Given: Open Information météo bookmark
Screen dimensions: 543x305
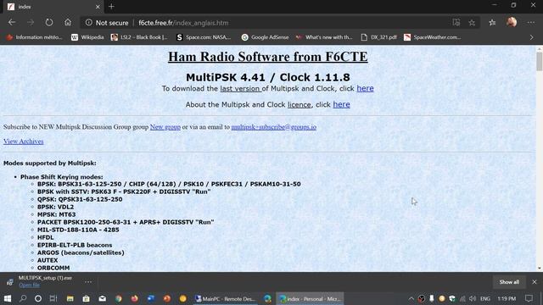Looking at the screenshot, I should (x=34, y=37).
